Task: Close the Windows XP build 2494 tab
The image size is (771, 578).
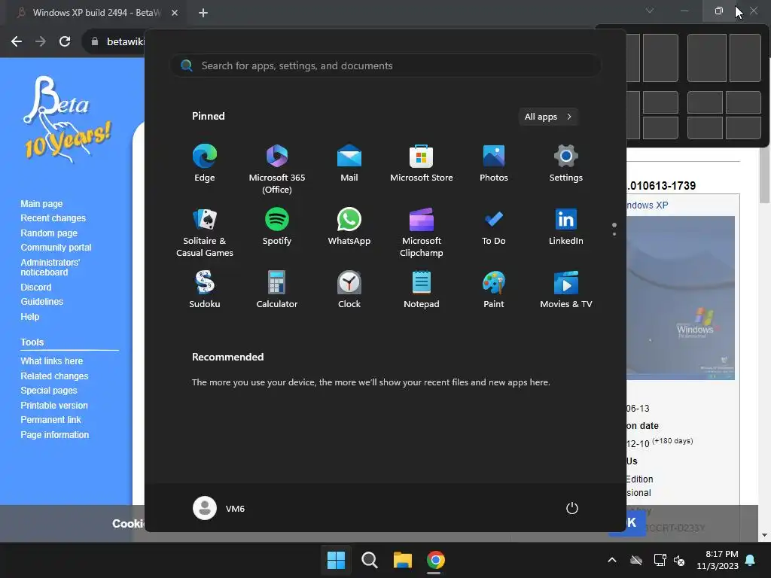Action: (x=175, y=13)
